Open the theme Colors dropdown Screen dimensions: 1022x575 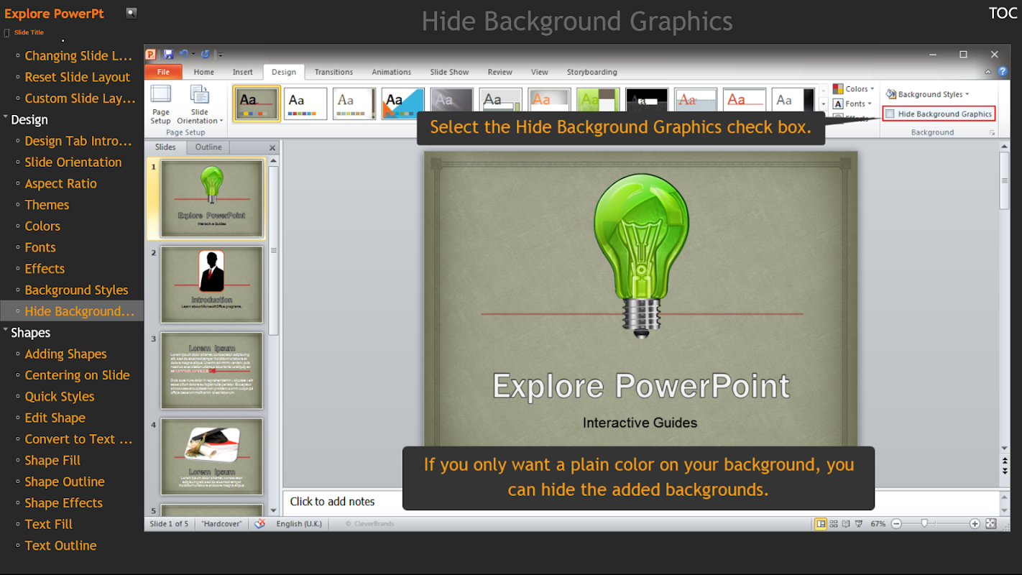coord(855,89)
